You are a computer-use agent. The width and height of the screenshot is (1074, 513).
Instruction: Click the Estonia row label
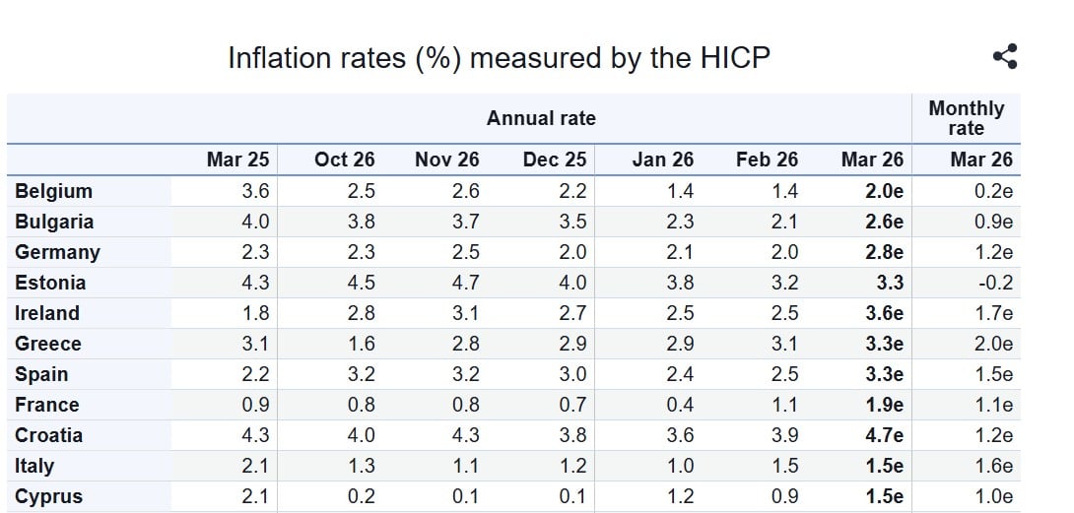[50, 283]
